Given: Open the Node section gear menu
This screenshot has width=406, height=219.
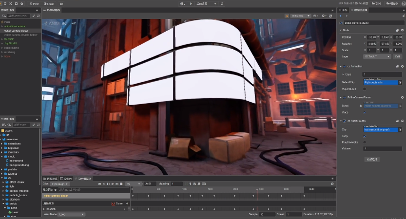Looking at the screenshot, I should click(x=402, y=30).
